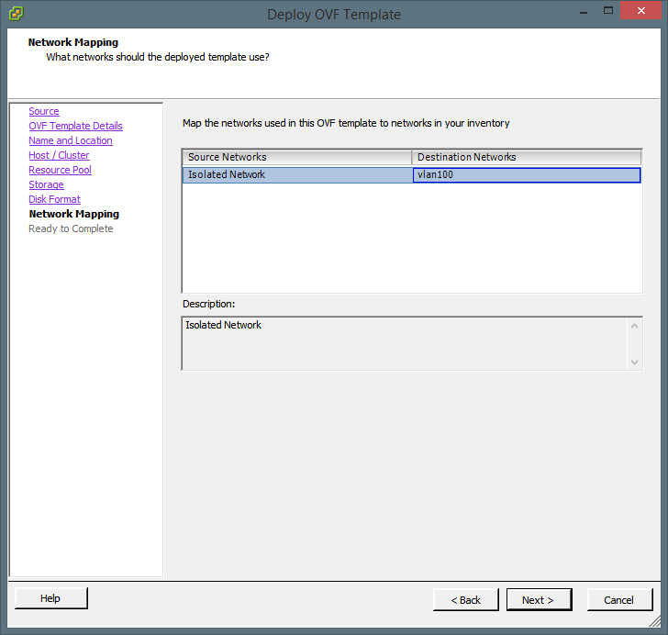Select the Isolated Network source row
668x635 pixels.
click(297, 174)
